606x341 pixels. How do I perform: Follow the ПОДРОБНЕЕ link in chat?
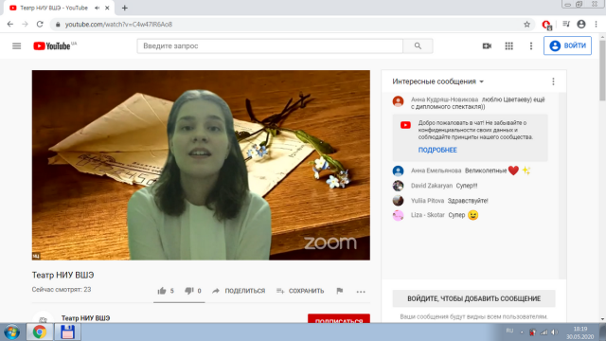click(x=437, y=150)
